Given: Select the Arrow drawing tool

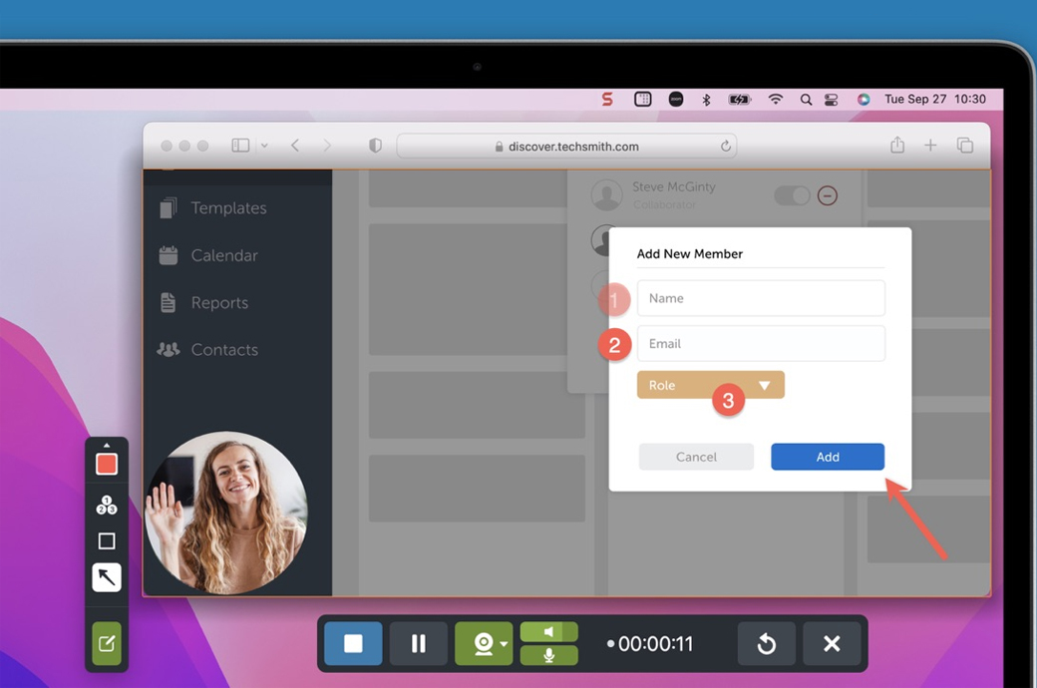Looking at the screenshot, I should (x=107, y=577).
